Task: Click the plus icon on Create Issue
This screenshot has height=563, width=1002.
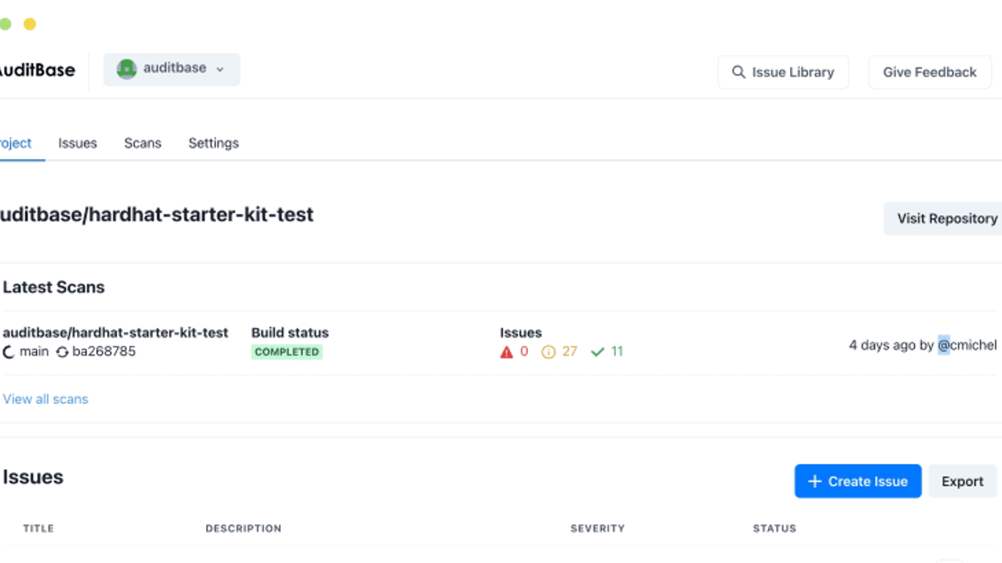Action: click(814, 481)
